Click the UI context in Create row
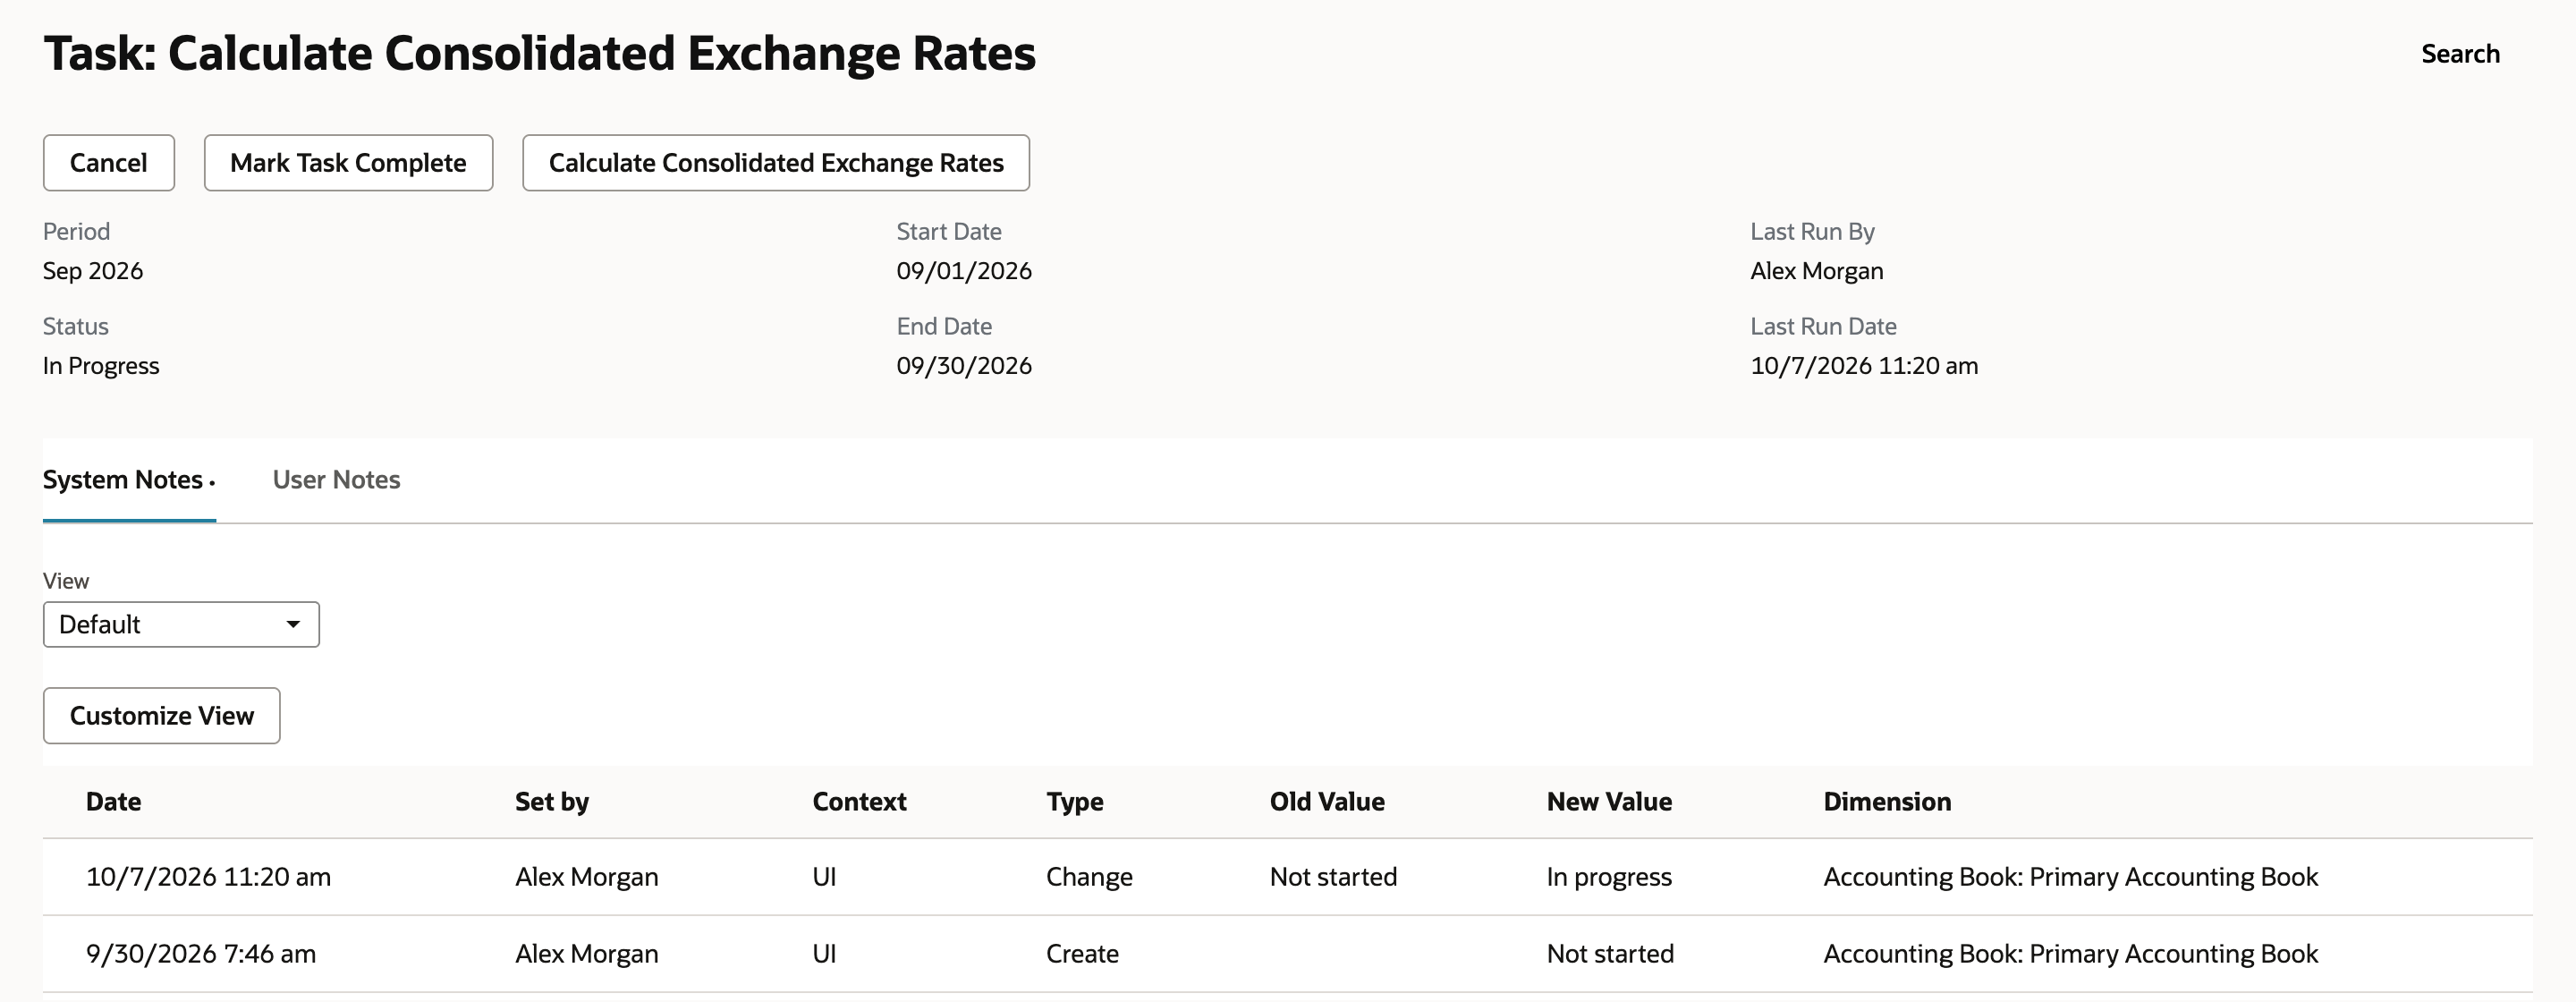The height and width of the screenshot is (1002, 2576). tap(824, 954)
